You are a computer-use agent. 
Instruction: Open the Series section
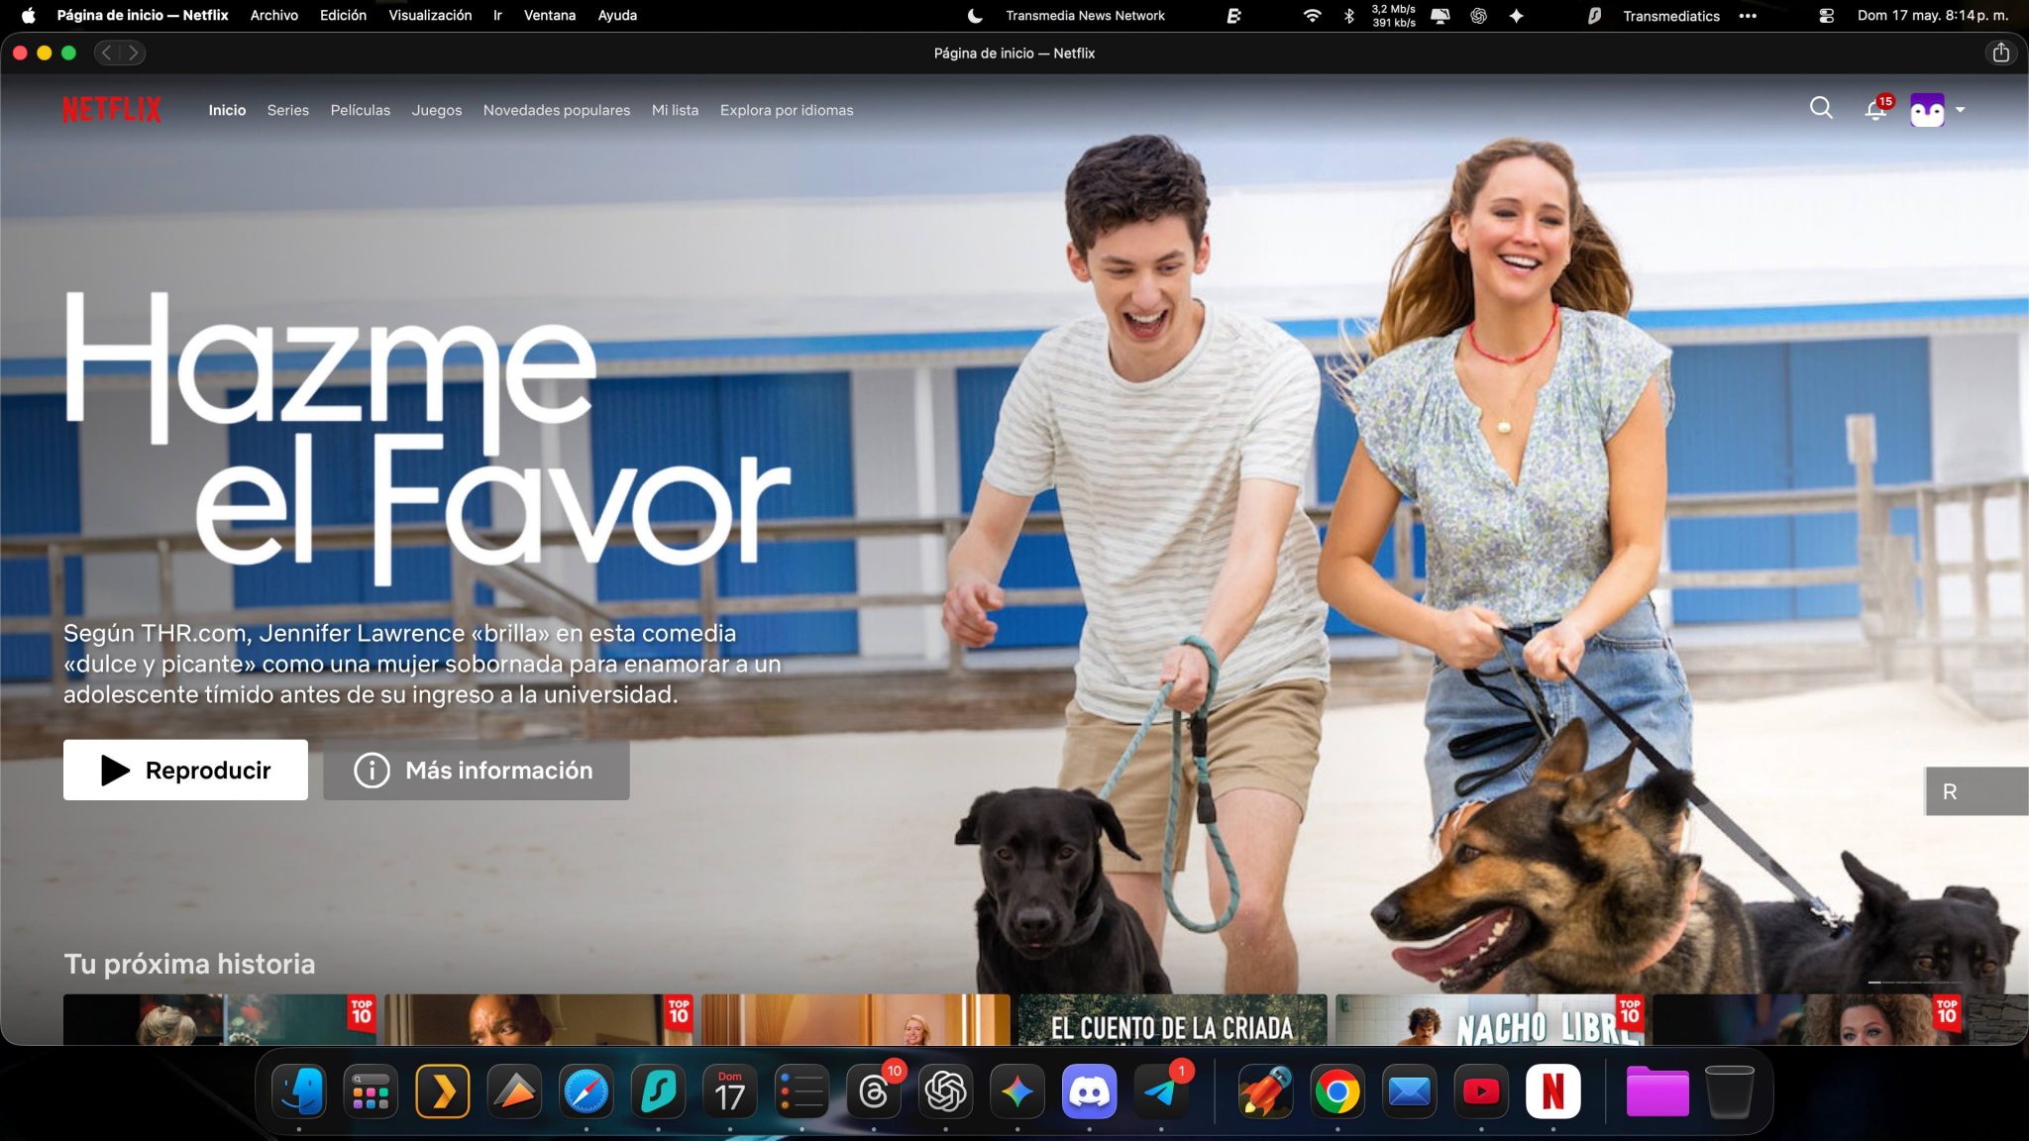click(x=288, y=110)
